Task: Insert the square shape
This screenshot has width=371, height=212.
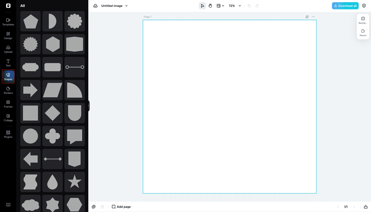Action: pos(31,113)
